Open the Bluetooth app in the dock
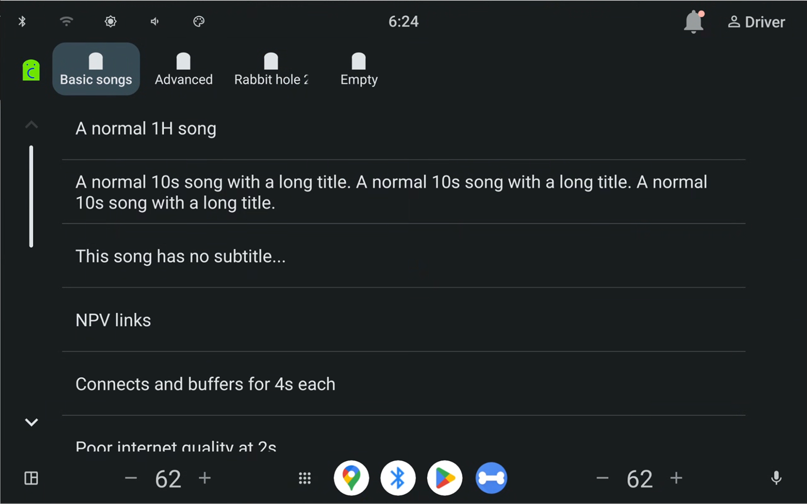The width and height of the screenshot is (807, 504). pos(398,478)
